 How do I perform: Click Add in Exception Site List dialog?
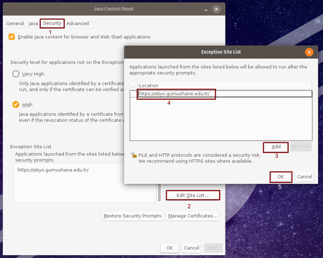(276, 147)
